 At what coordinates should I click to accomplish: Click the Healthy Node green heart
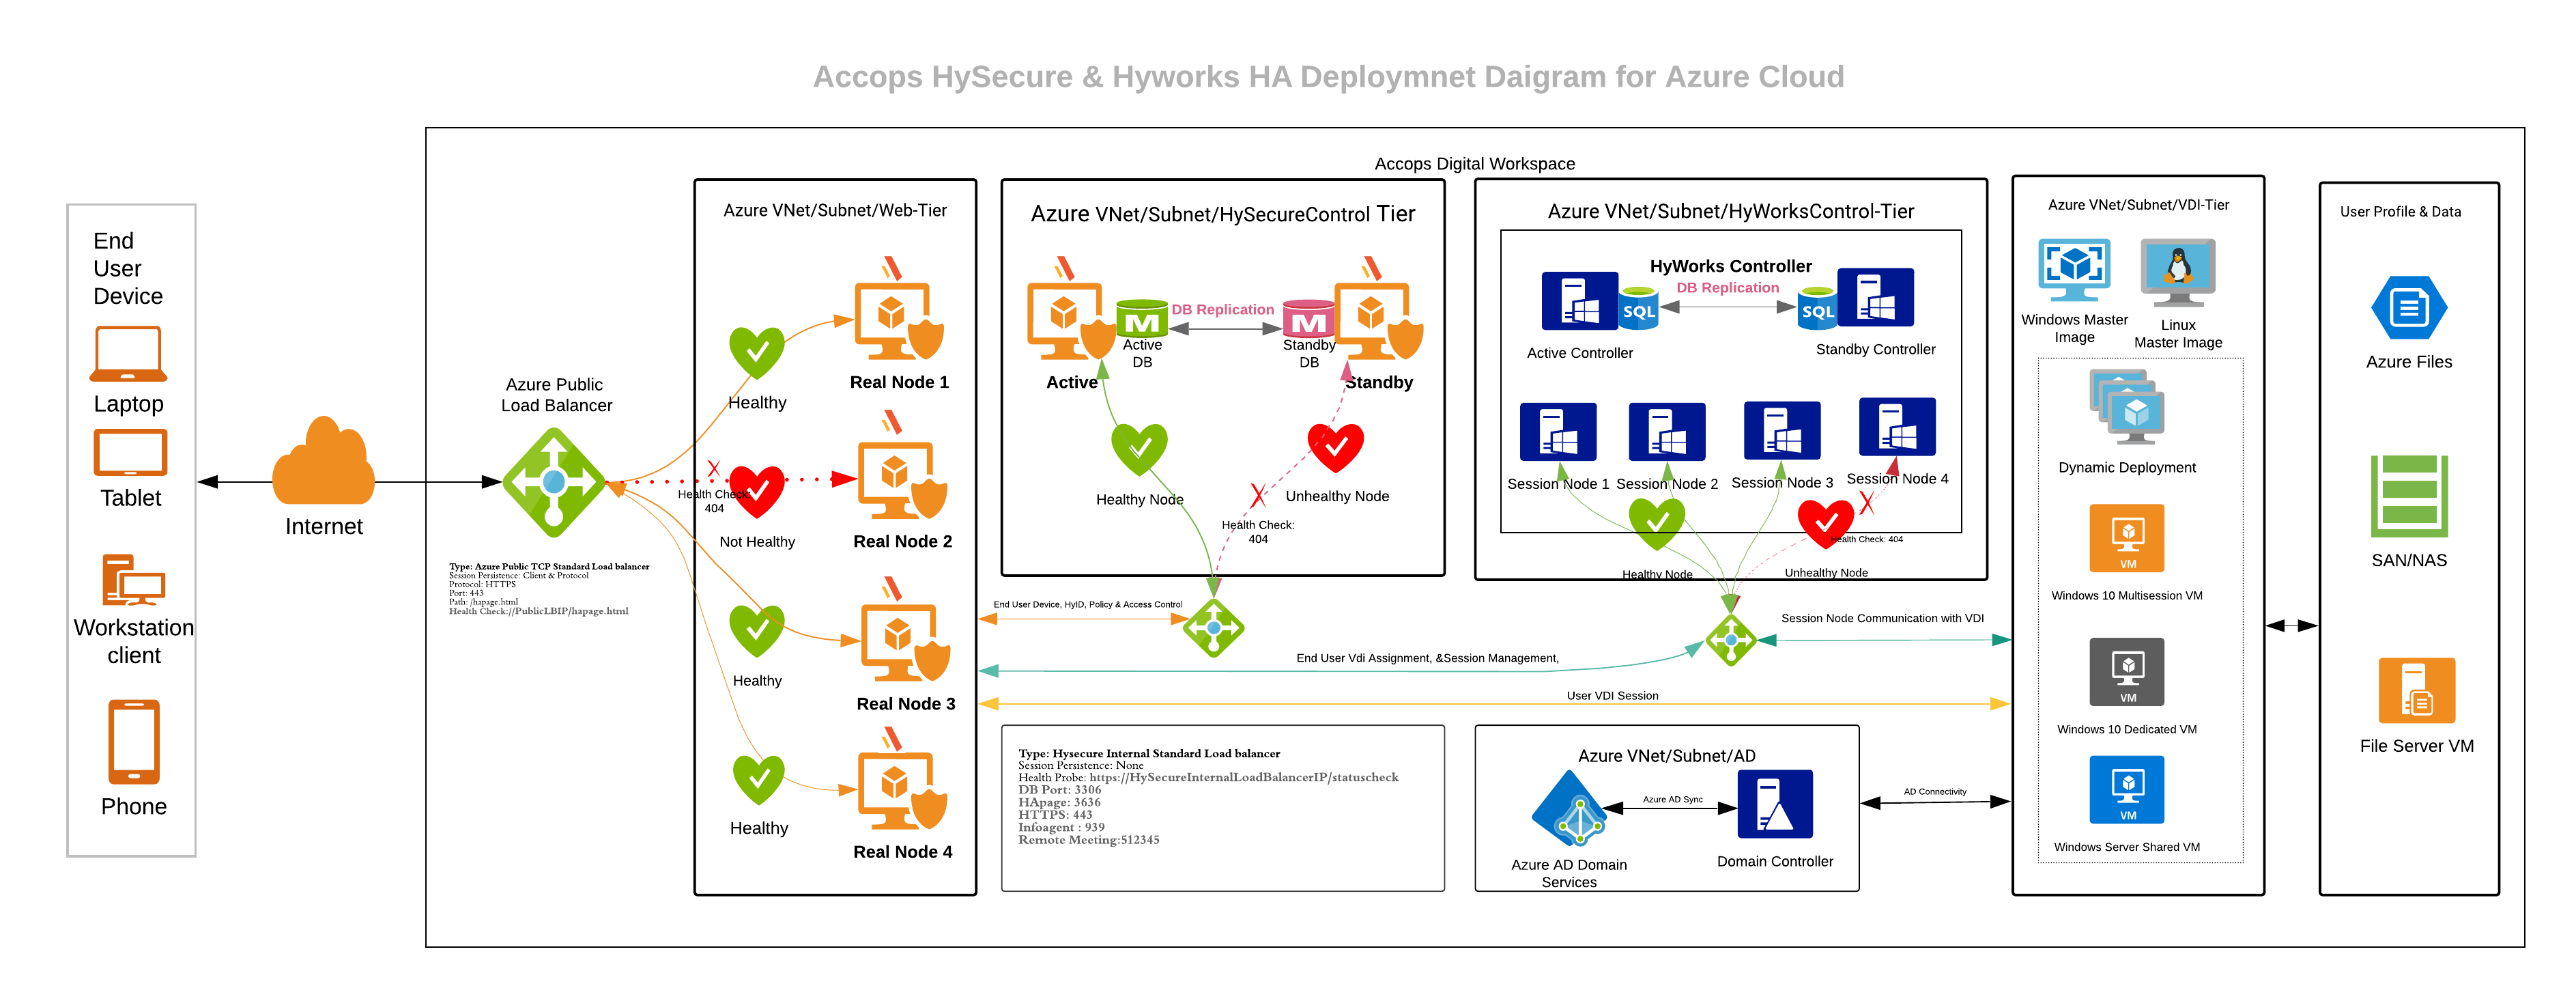click(1139, 449)
